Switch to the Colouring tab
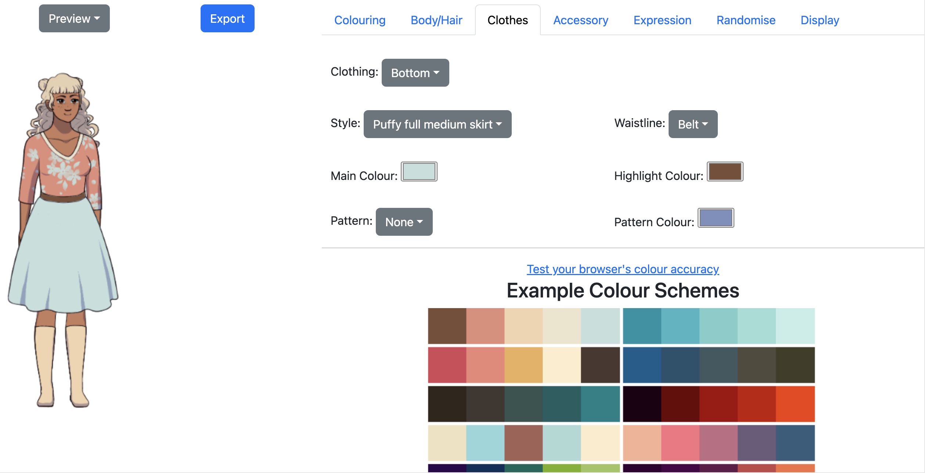The image size is (925, 473). pyautogui.click(x=360, y=20)
